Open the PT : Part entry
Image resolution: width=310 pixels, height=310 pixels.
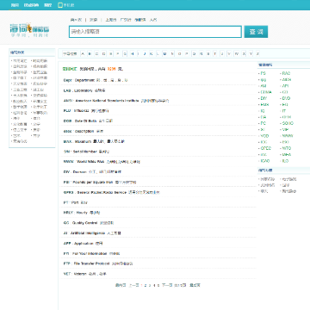point(75,202)
